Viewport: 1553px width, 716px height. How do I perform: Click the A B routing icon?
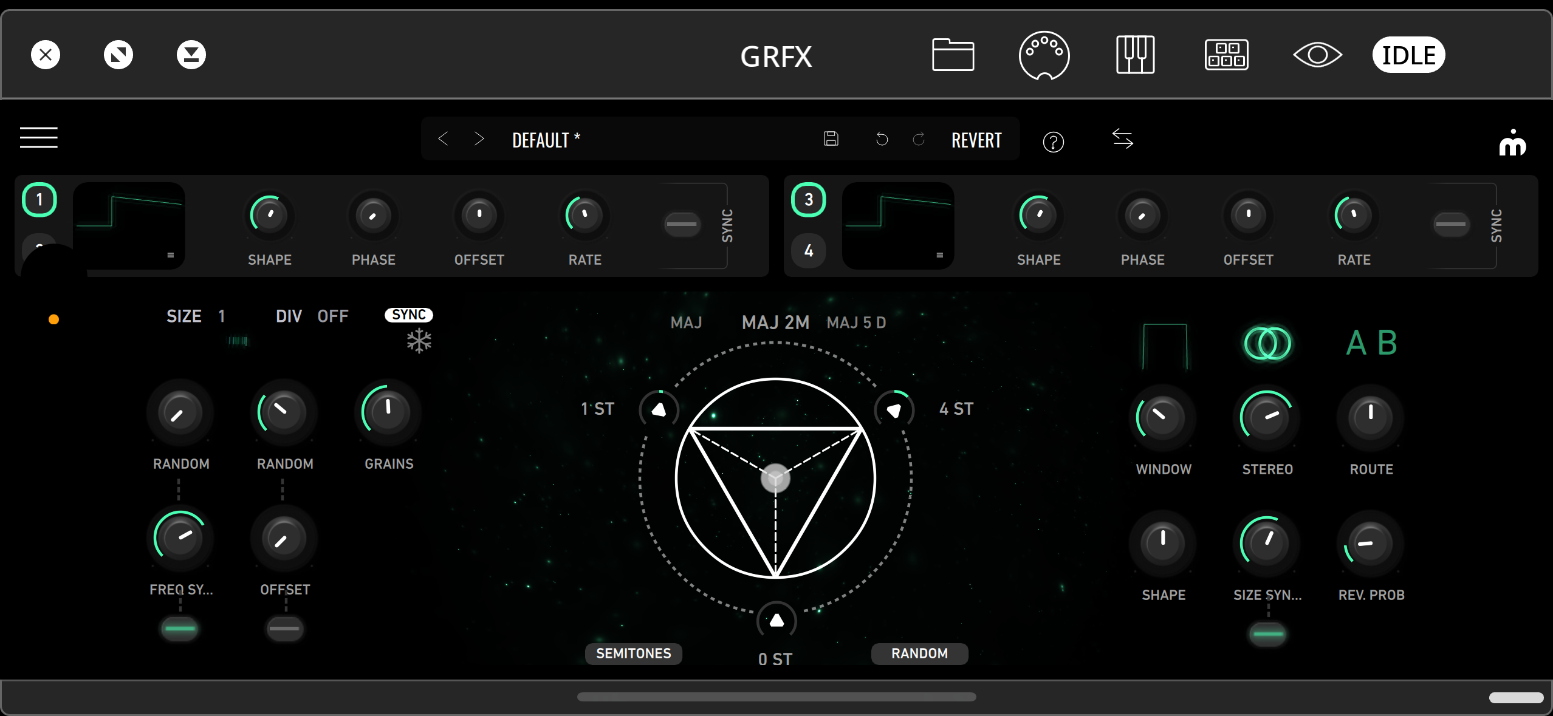[x=1371, y=343]
